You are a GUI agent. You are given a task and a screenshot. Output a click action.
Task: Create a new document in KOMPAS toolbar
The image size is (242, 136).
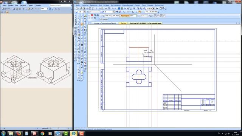pos(77,8)
